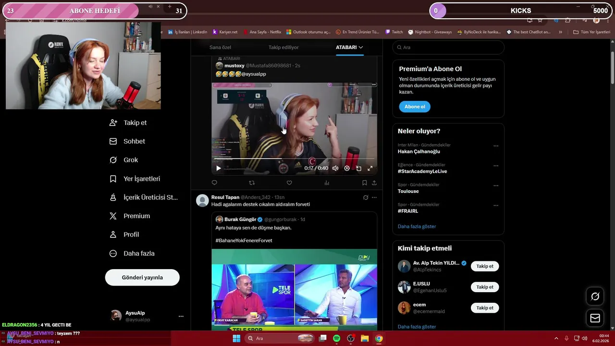The image size is (615, 346).
Task: Open Spotify from taskbar
Action: click(x=337, y=338)
